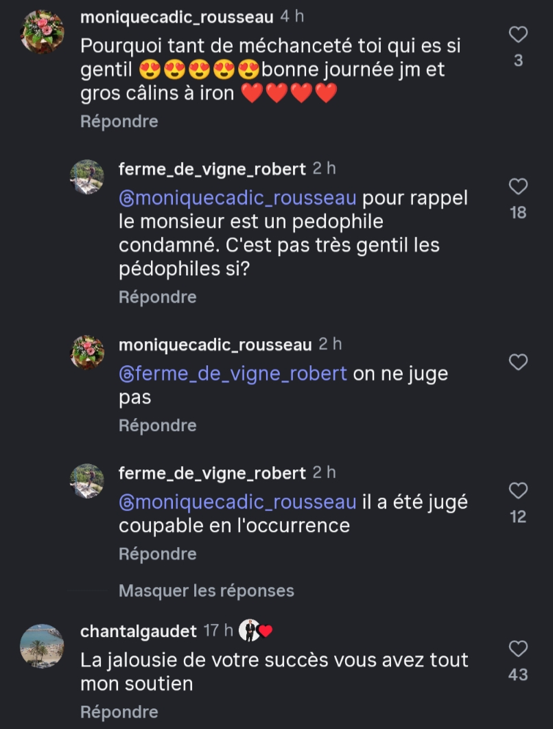Open chantalgaudet's beach profile picture

43,645
